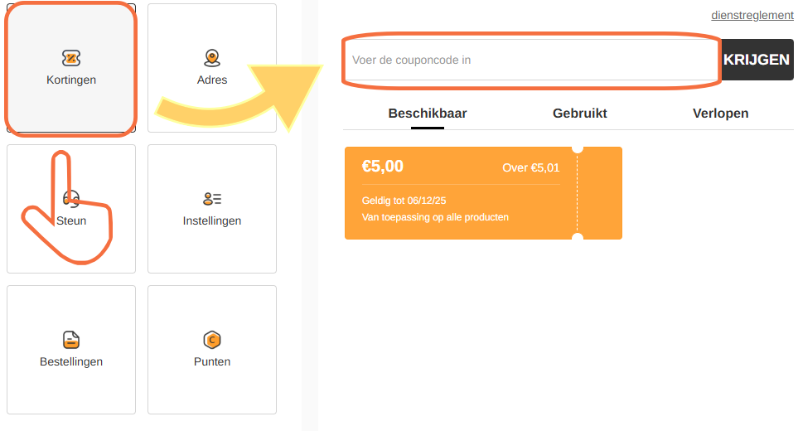This screenshot has height=431, width=798.
Task: Click the Kortingen coupon icon
Action: [x=71, y=58]
